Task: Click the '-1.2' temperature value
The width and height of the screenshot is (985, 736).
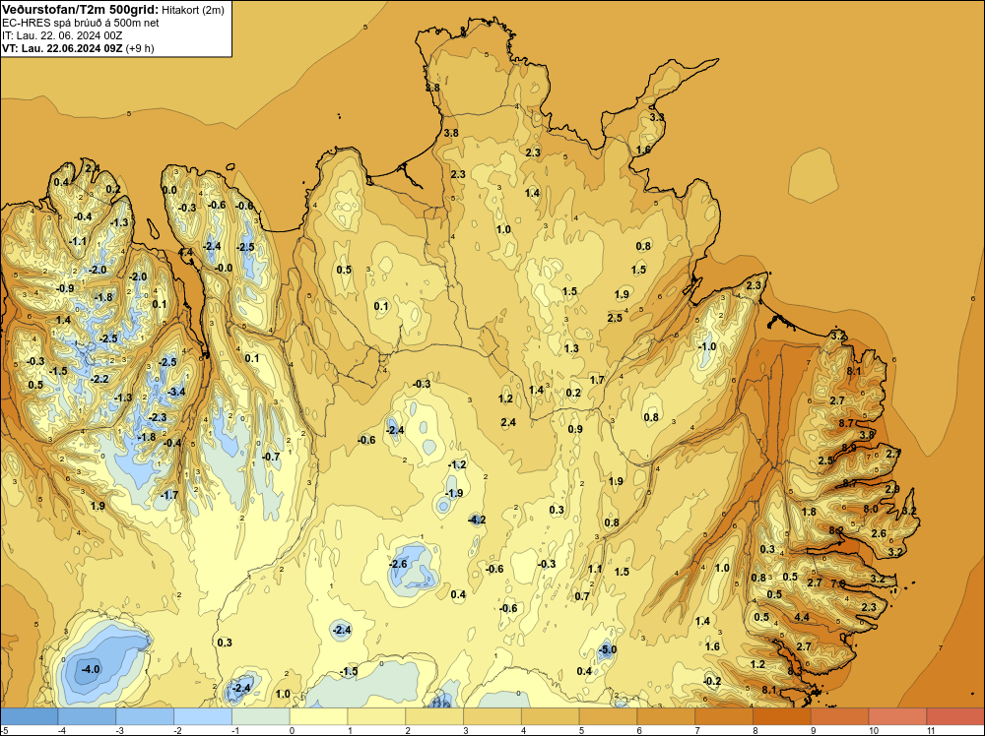Action: (457, 465)
